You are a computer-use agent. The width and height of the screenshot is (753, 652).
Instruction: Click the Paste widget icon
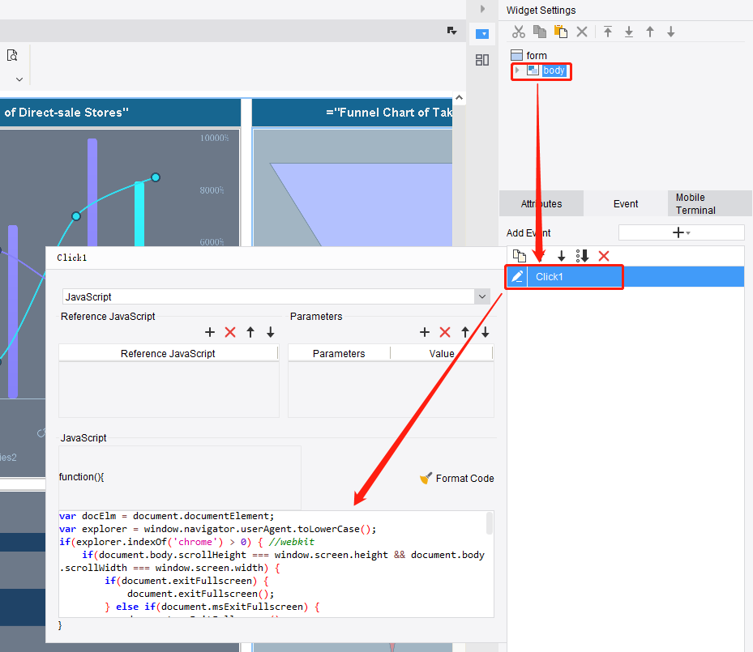tap(560, 31)
